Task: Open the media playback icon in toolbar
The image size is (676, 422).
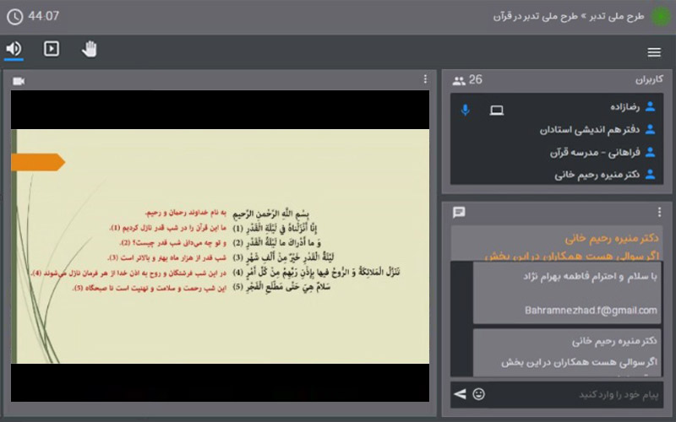Action: click(x=52, y=49)
